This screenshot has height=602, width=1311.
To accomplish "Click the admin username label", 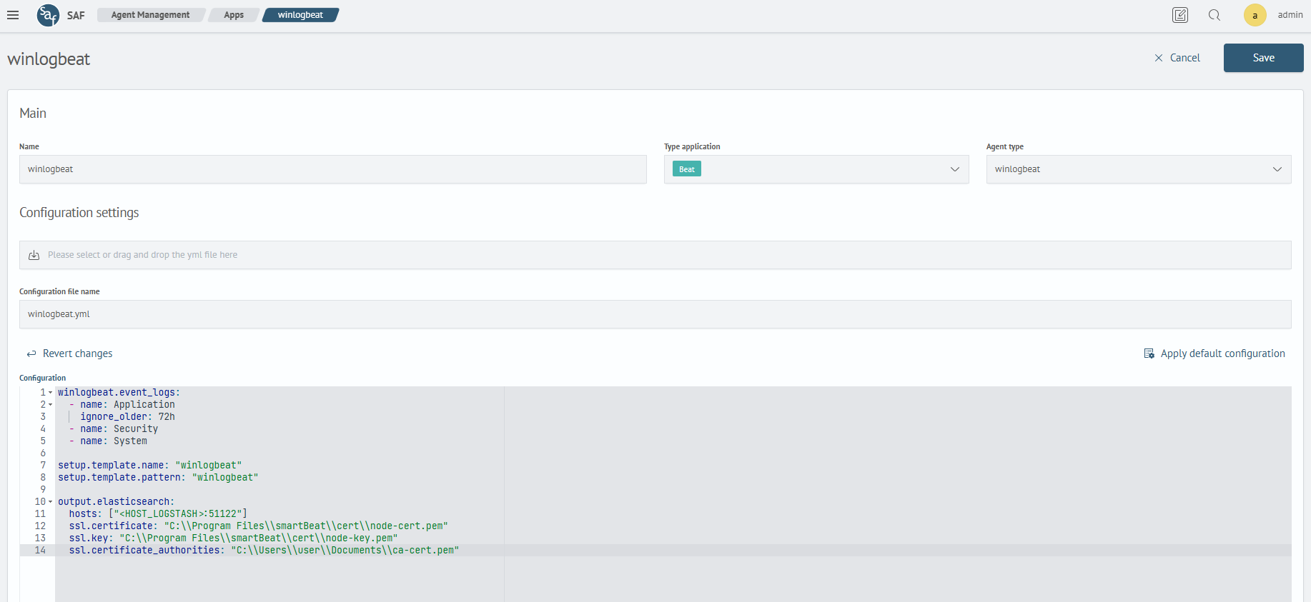I will 1290,15.
